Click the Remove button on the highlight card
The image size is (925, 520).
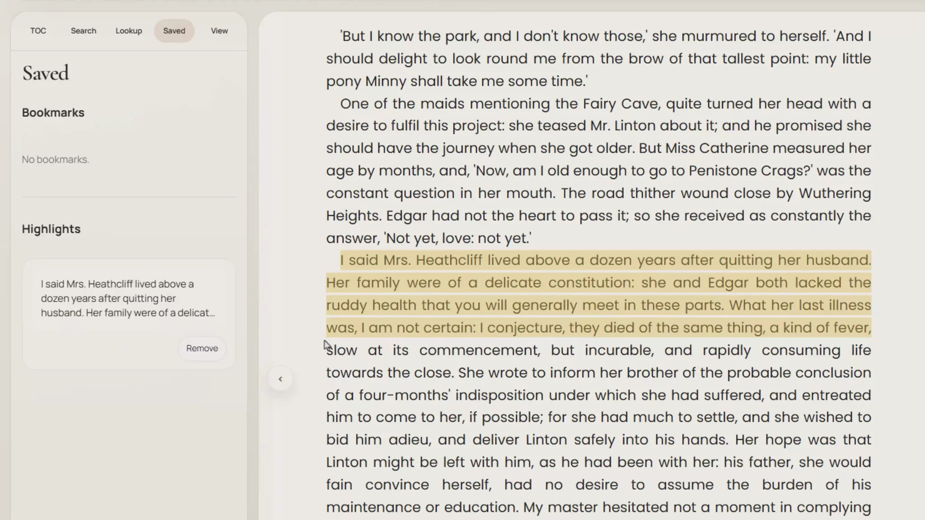coord(202,348)
